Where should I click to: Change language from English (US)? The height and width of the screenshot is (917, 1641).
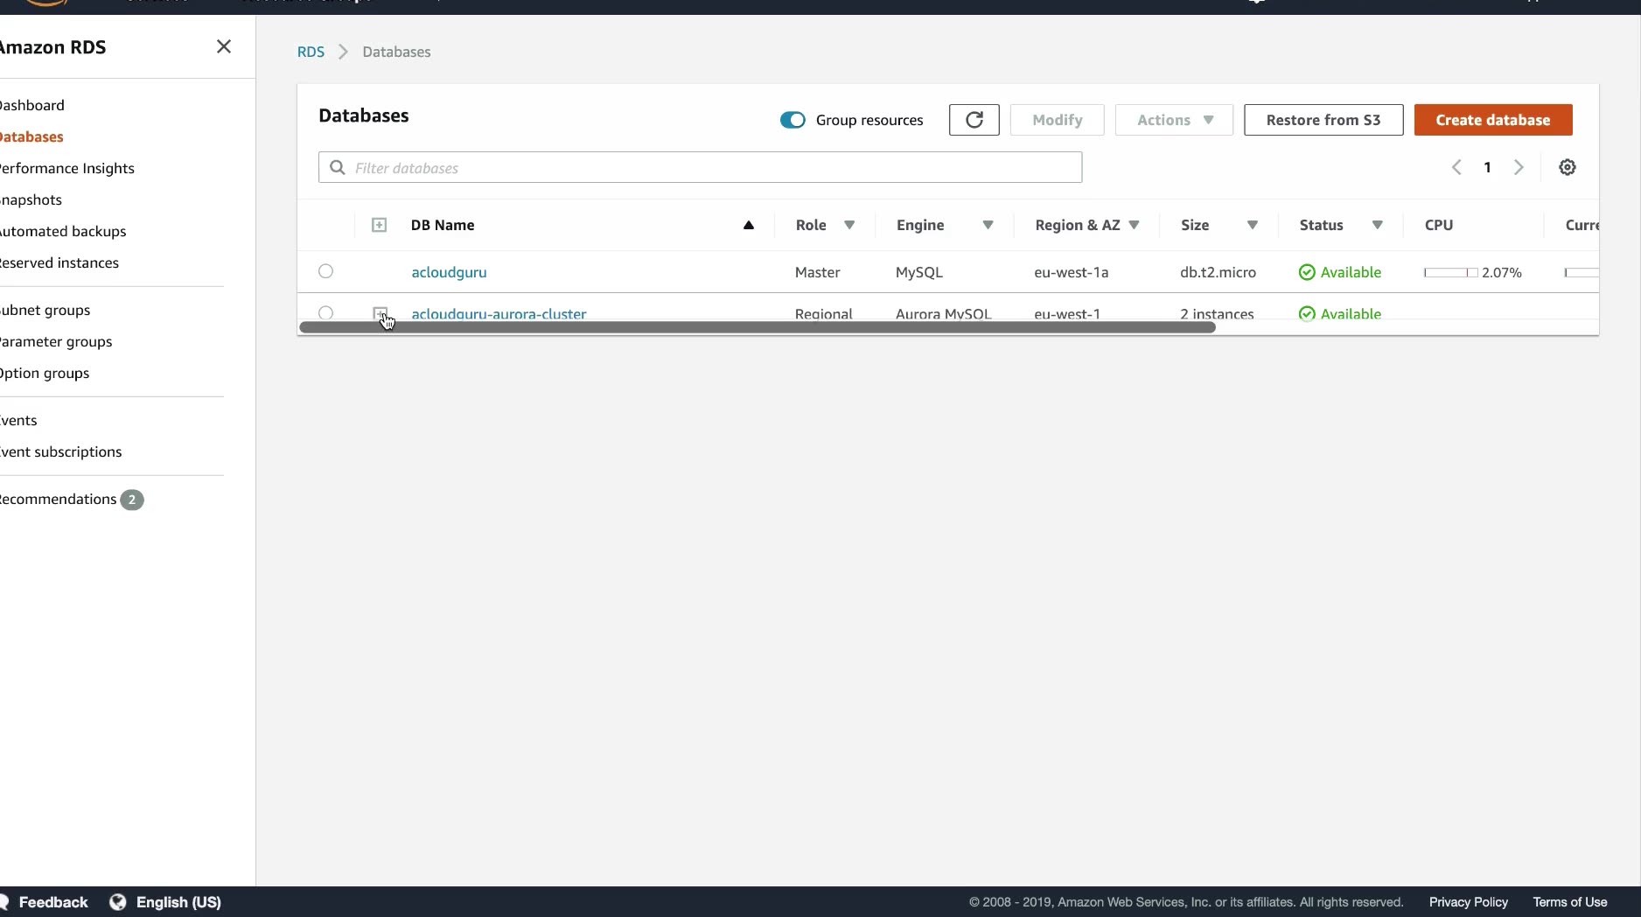[x=178, y=902]
